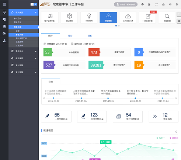Toggle the white-blue switch atop the sidebar
This screenshot has width=181, height=160.
[x=34, y=4]
